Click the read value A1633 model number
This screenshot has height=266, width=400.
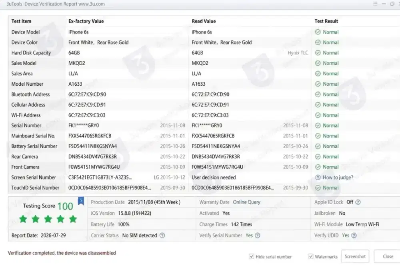(198, 84)
